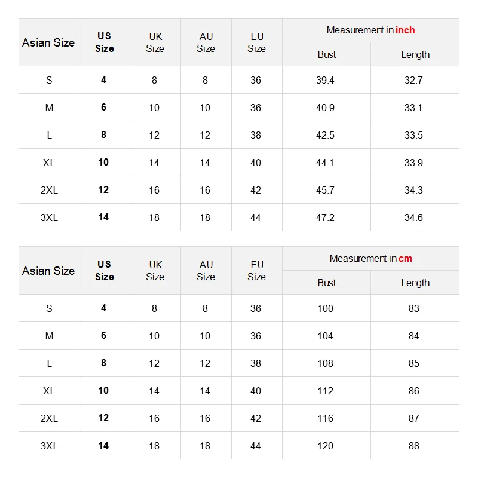Click the bust value 42.5 cell

pyautogui.click(x=326, y=135)
